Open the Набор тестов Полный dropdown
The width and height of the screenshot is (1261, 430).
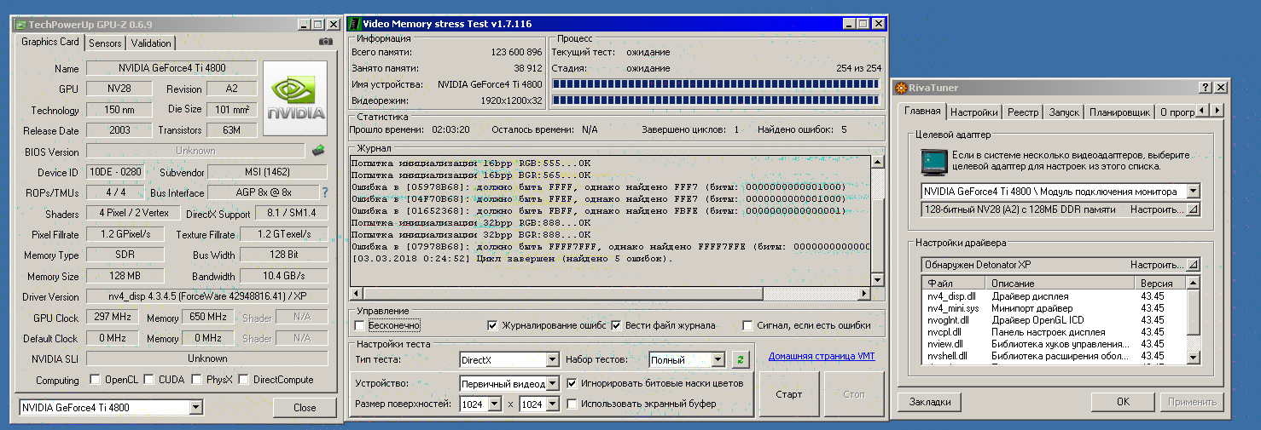pos(718,359)
